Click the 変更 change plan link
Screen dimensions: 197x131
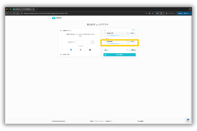pyautogui.click(x=134, y=30)
